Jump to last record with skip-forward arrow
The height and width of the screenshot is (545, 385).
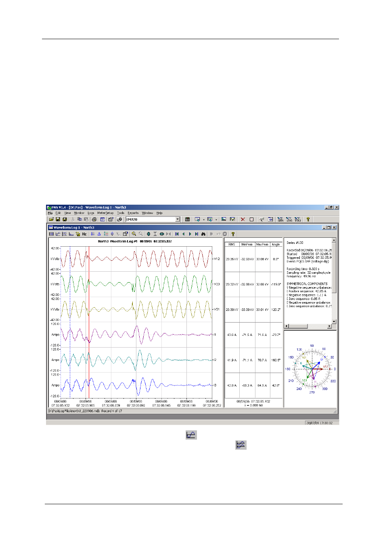197,234
